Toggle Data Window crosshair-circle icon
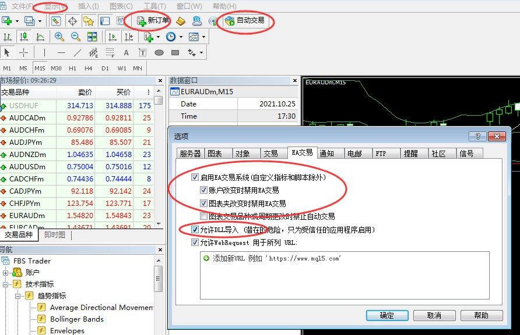Screen dimensions: 520x335 (72, 21)
